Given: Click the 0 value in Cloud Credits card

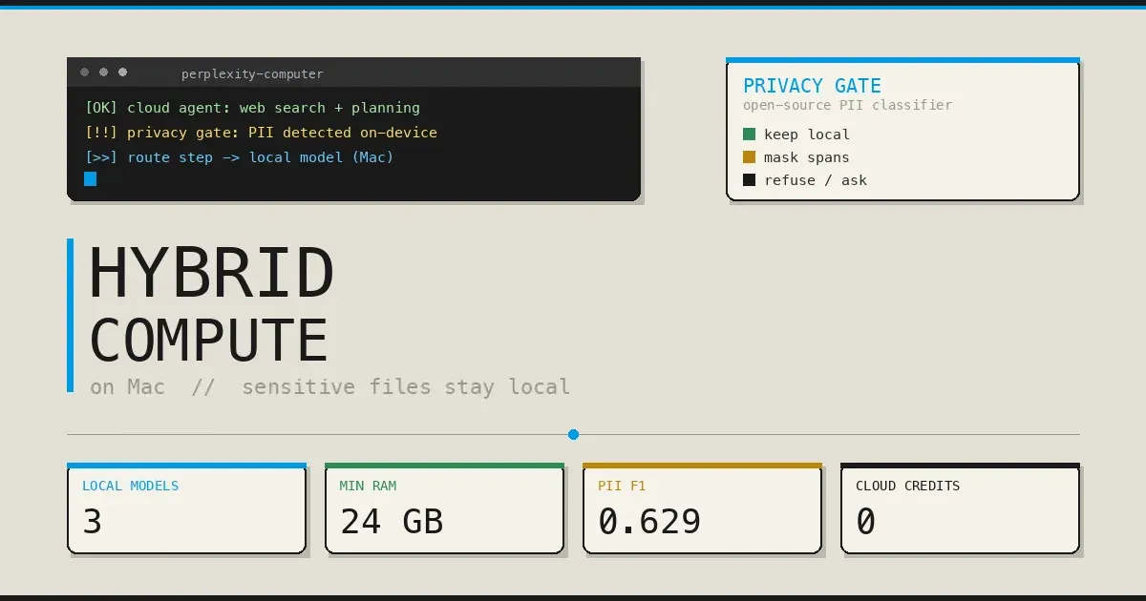Looking at the screenshot, I should pos(865,522).
